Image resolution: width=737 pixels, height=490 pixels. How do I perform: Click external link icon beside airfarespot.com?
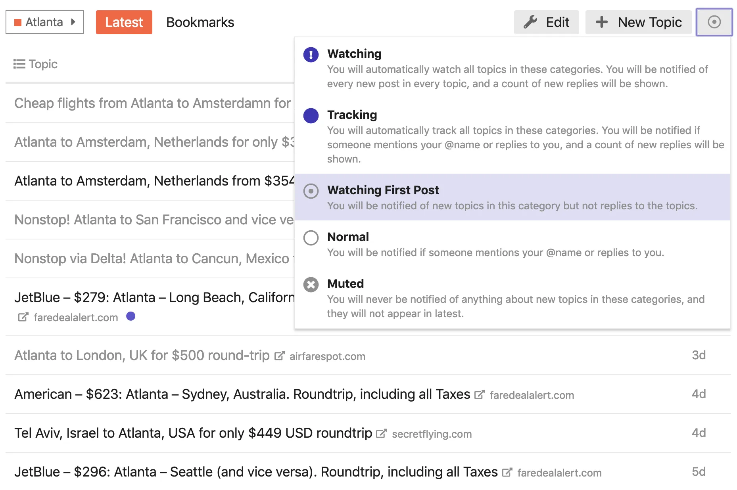(x=279, y=356)
